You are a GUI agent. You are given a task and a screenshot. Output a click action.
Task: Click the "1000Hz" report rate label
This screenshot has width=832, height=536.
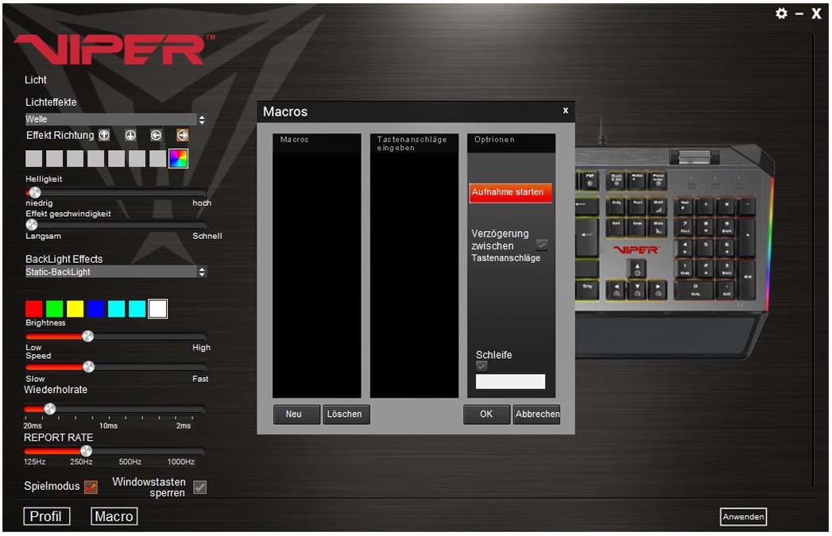pos(181,462)
